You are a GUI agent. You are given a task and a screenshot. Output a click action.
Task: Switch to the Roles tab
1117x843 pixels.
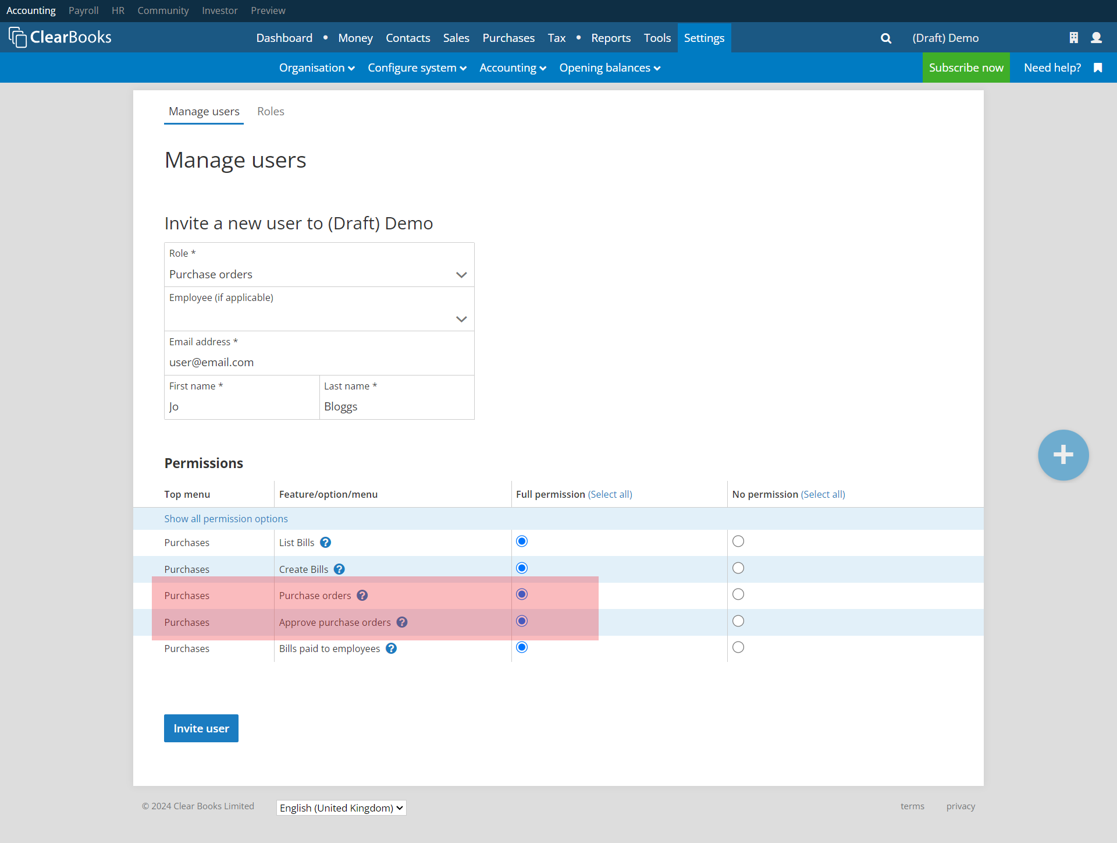[x=271, y=111]
